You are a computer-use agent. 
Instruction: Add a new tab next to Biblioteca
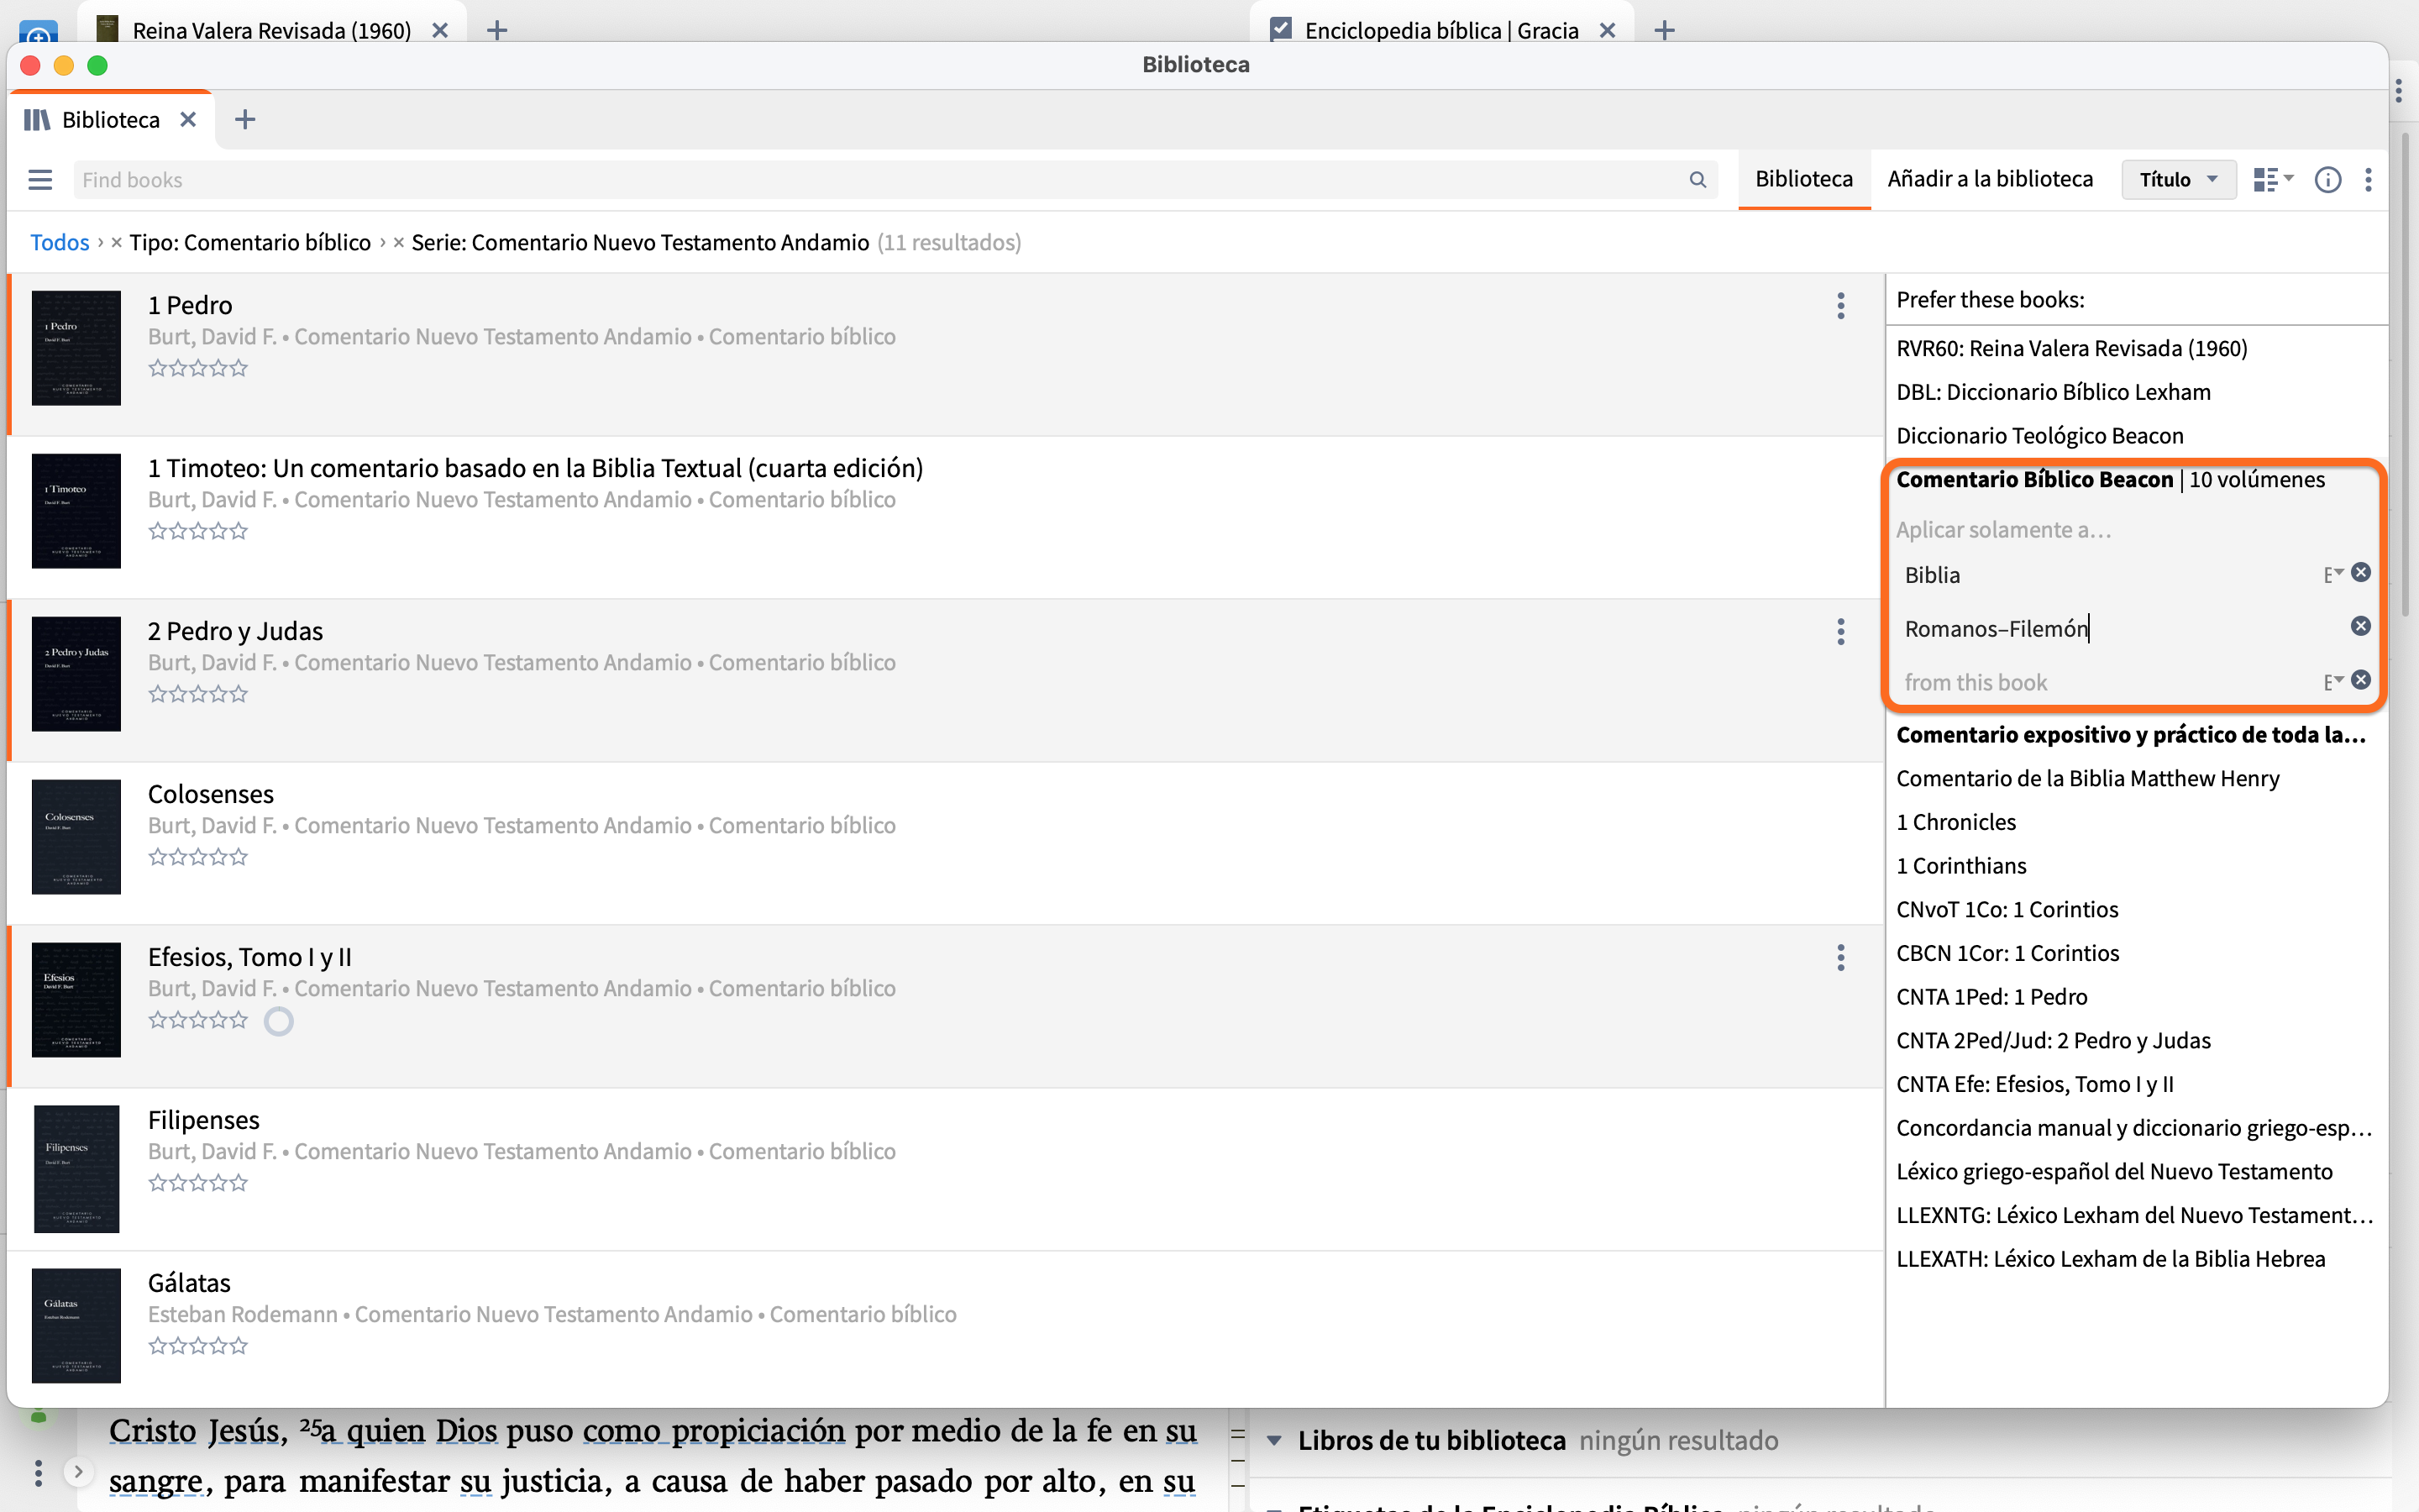tap(245, 120)
